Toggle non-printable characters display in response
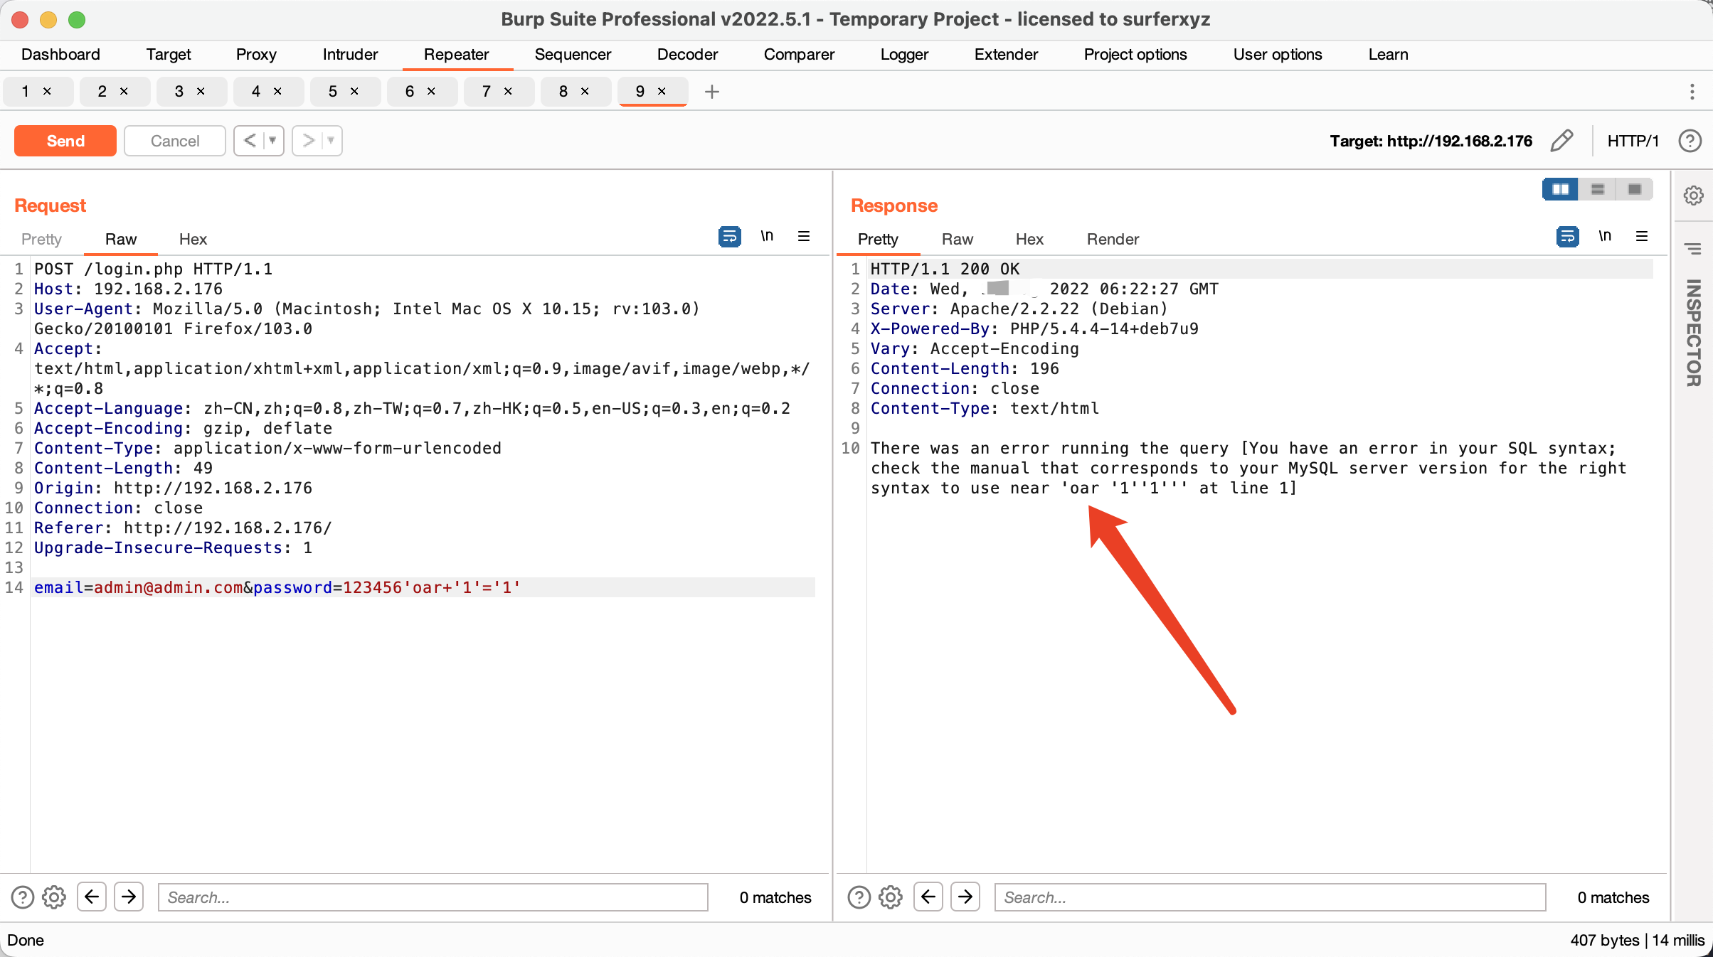 [1605, 237]
